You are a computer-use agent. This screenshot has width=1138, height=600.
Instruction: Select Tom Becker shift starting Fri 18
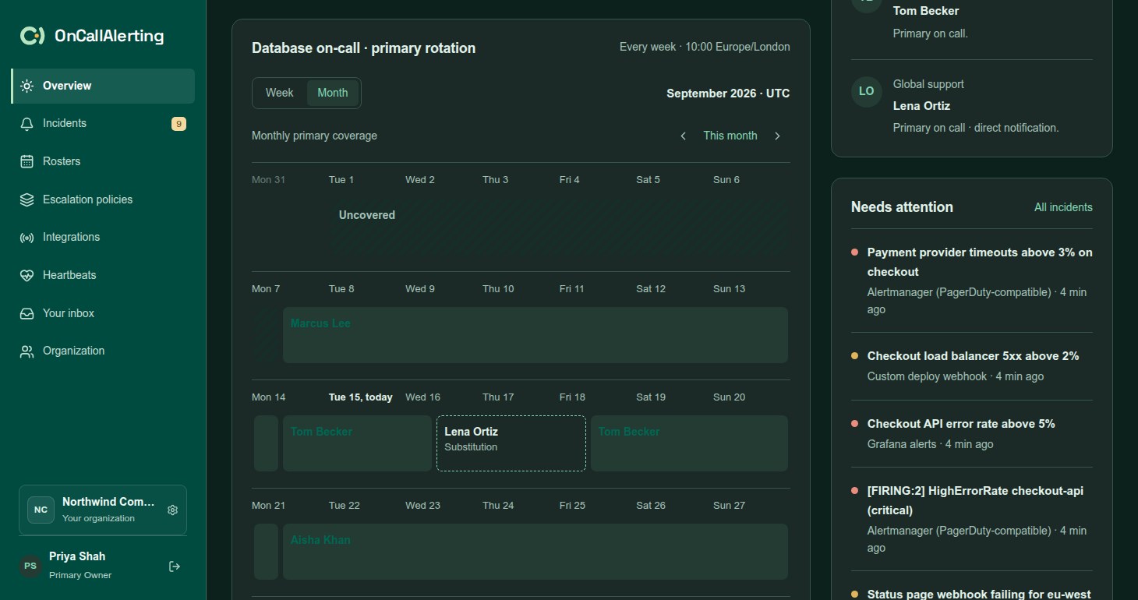689,443
